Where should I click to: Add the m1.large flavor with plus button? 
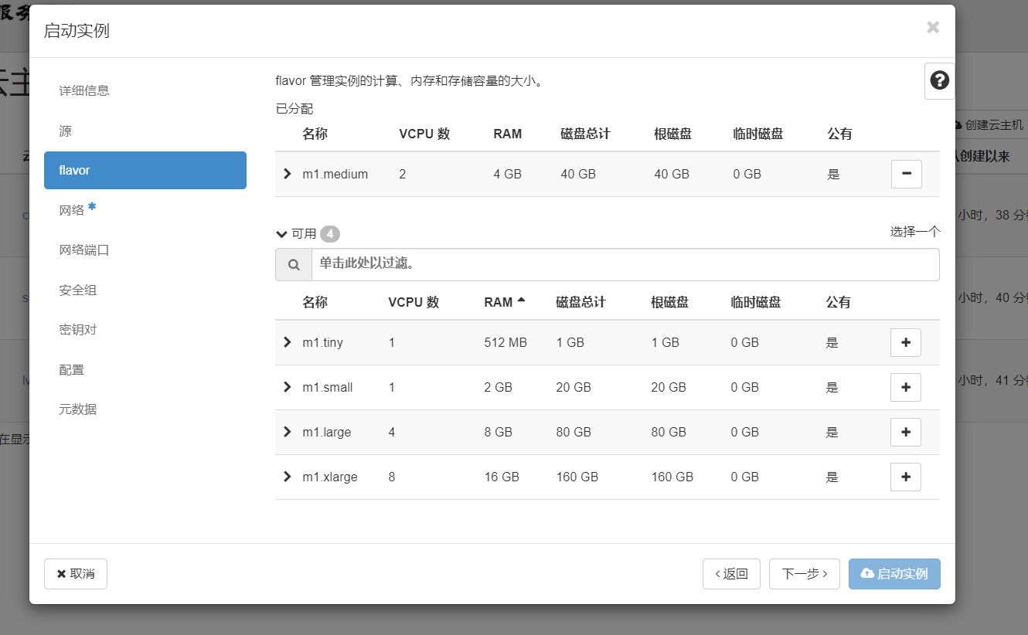[906, 432]
